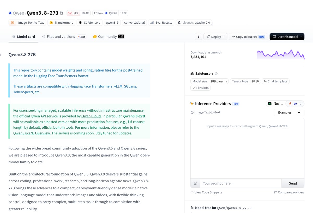Follow the Qwen Cloud link

(x=91, y=116)
